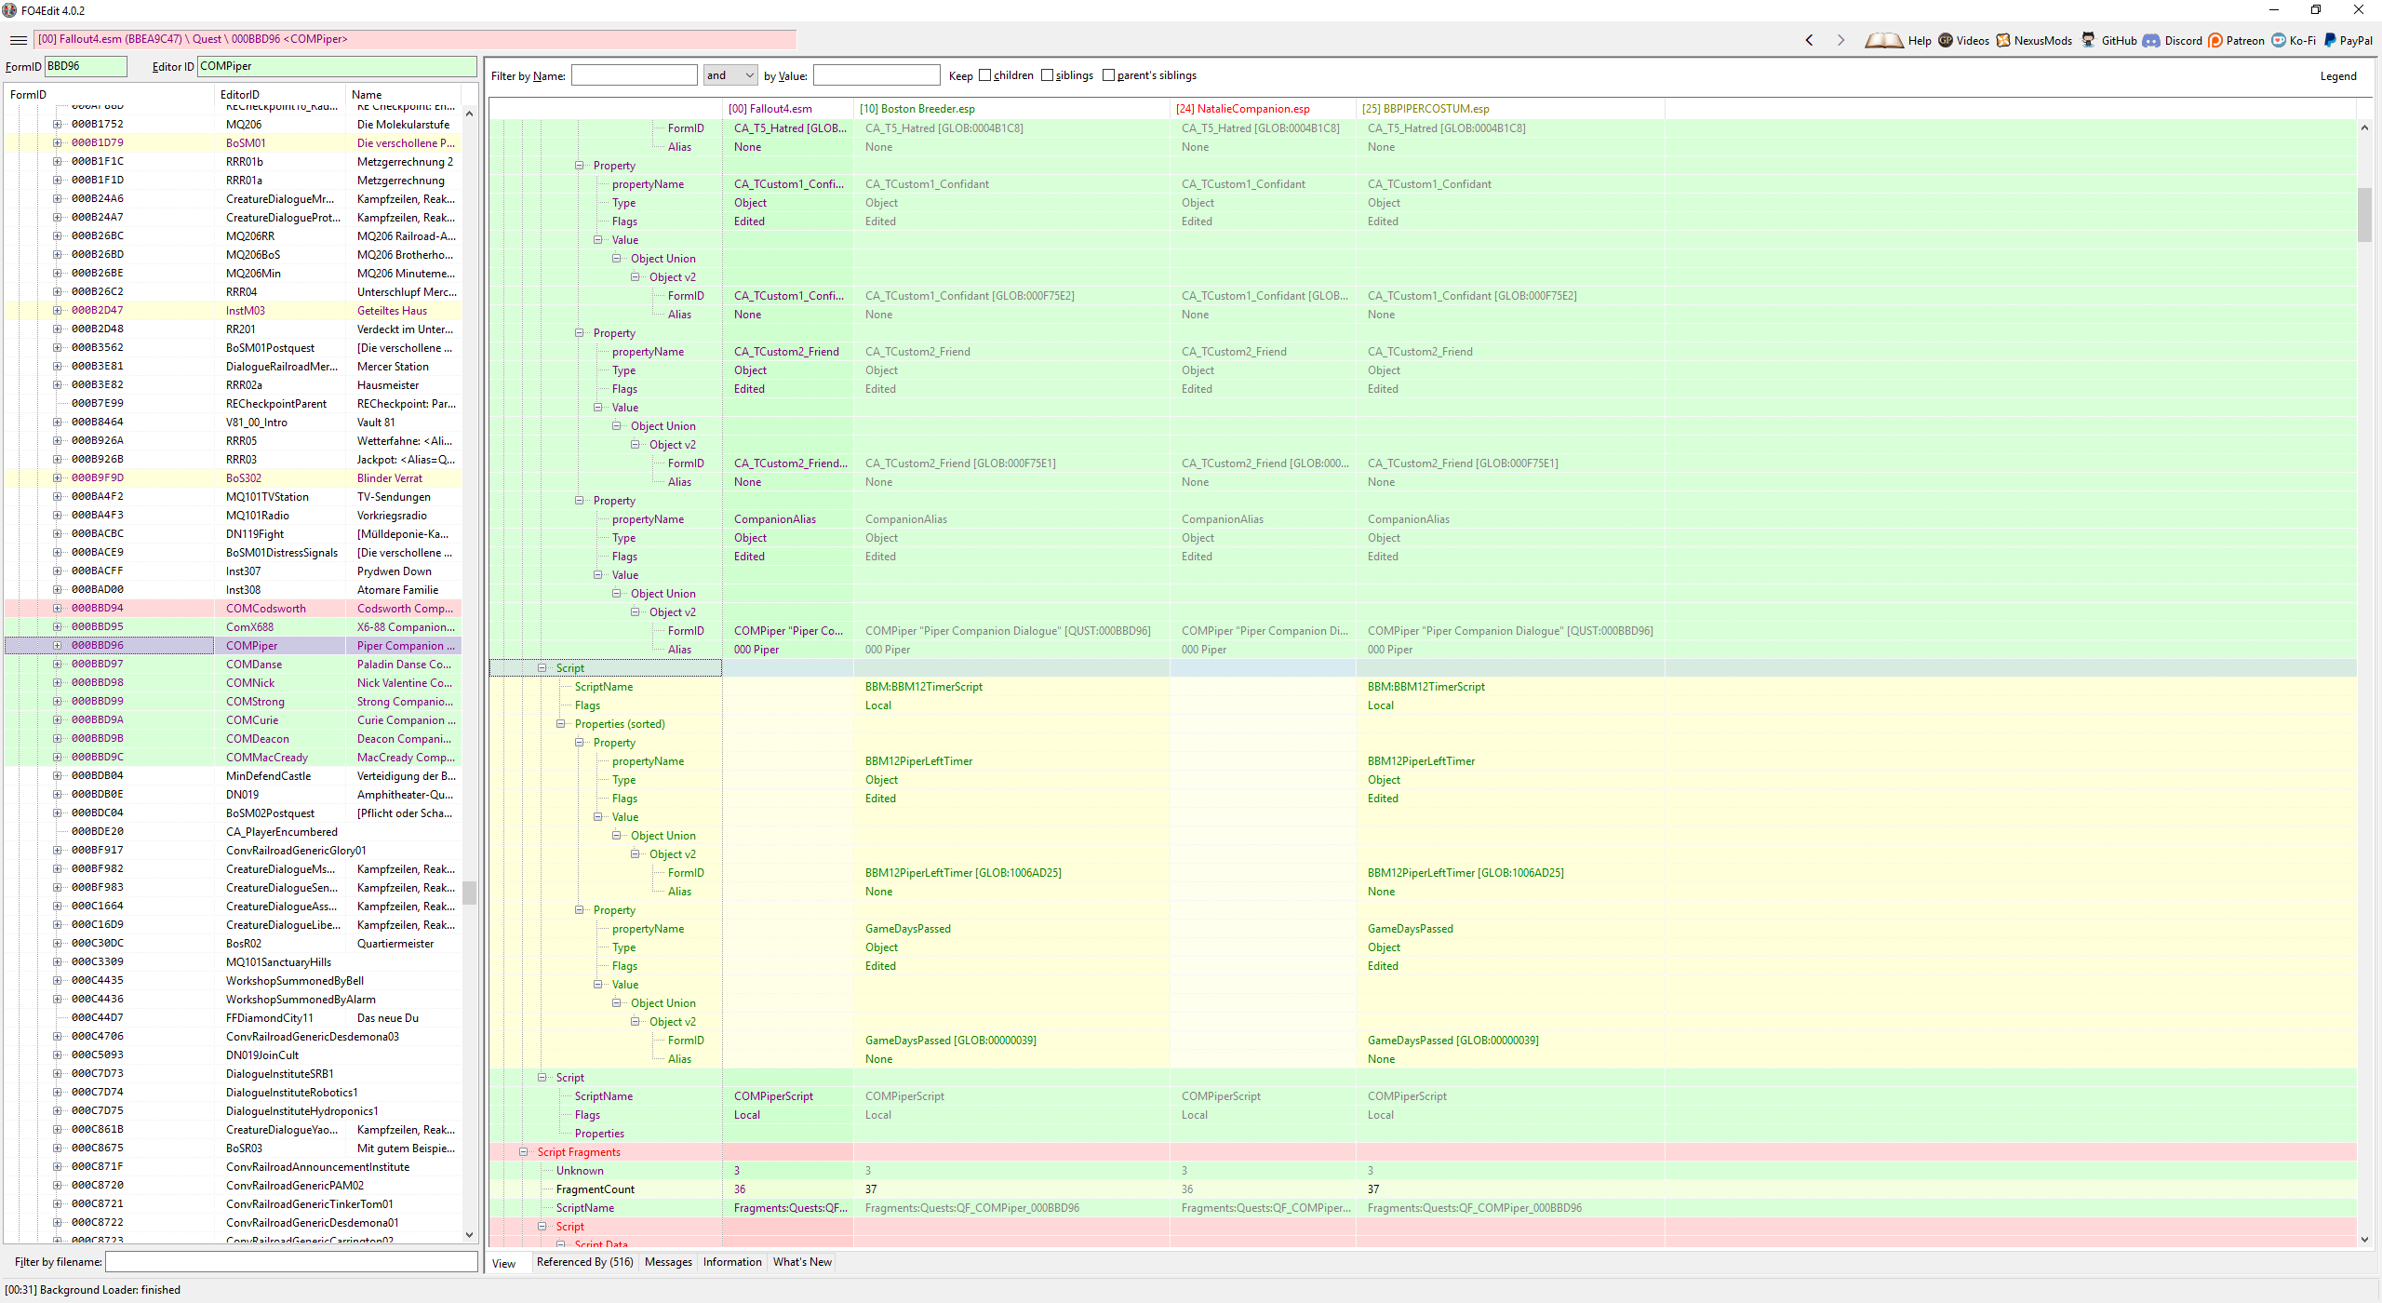Open the Patreon icon
This screenshot has height=1303, width=2382.
click(2215, 40)
